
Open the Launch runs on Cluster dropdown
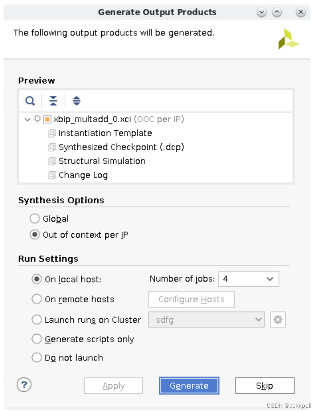coord(207,320)
